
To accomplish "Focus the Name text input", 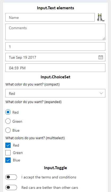I will 50,17.
